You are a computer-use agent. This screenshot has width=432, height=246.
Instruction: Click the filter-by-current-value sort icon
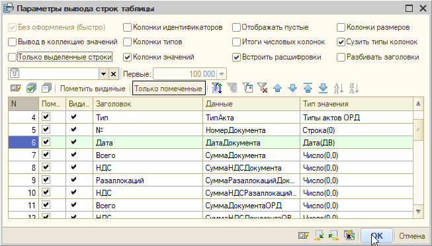pos(217,89)
